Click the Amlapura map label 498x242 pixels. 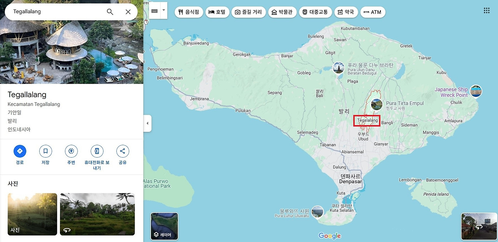point(453,121)
